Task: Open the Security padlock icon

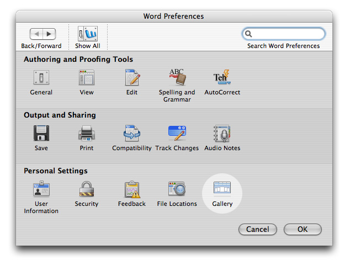Action: pyautogui.click(x=87, y=189)
